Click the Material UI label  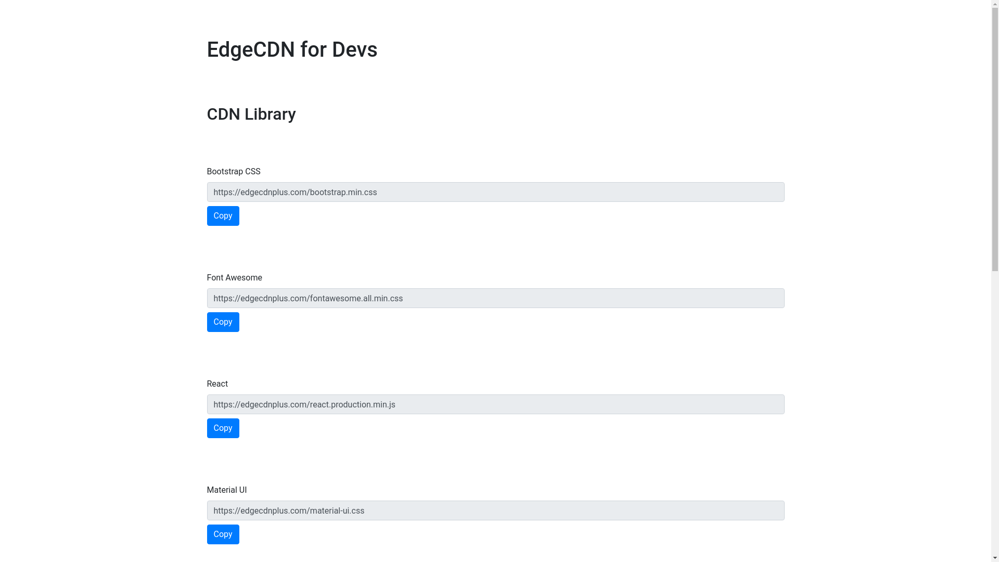pos(227,490)
